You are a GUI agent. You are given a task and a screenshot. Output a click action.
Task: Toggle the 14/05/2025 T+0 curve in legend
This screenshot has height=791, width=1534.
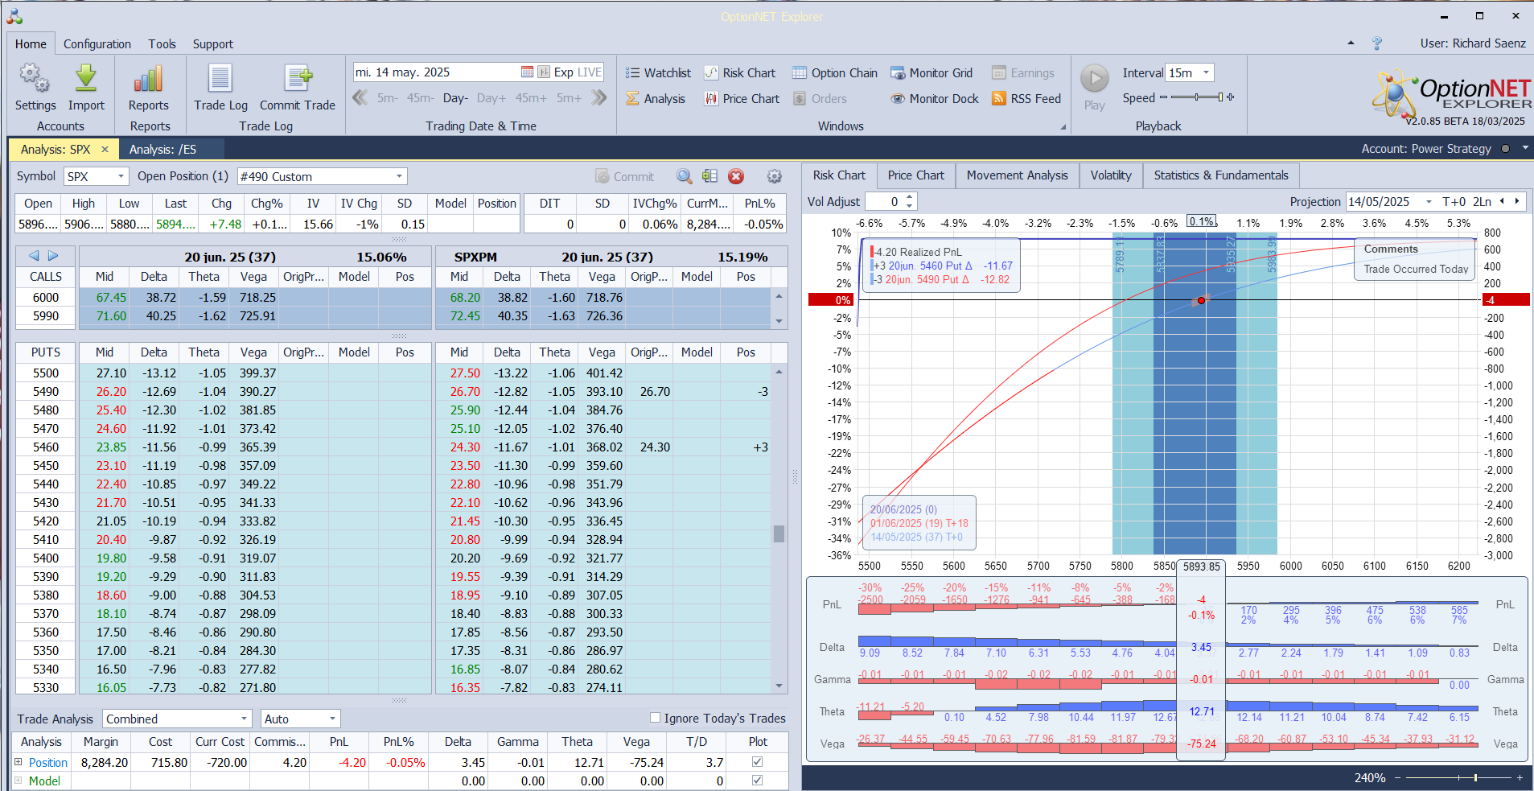[x=916, y=537]
